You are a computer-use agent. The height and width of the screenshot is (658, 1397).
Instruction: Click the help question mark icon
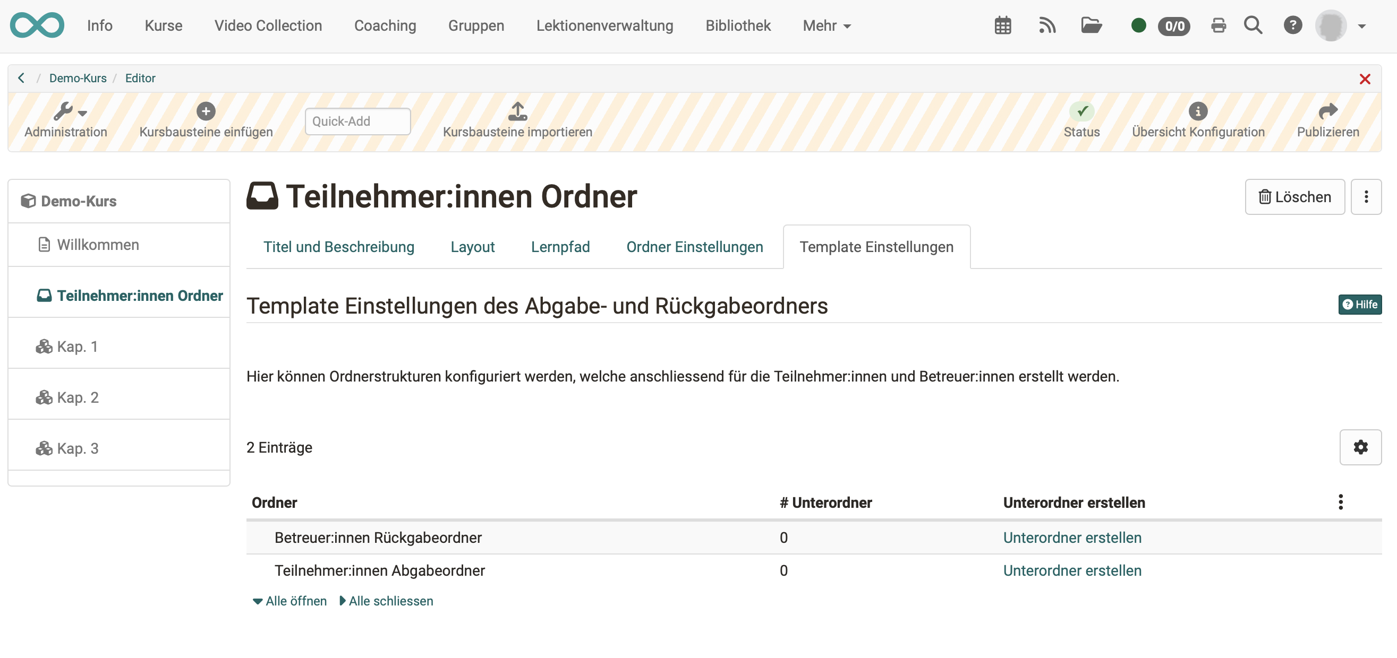click(x=1293, y=25)
